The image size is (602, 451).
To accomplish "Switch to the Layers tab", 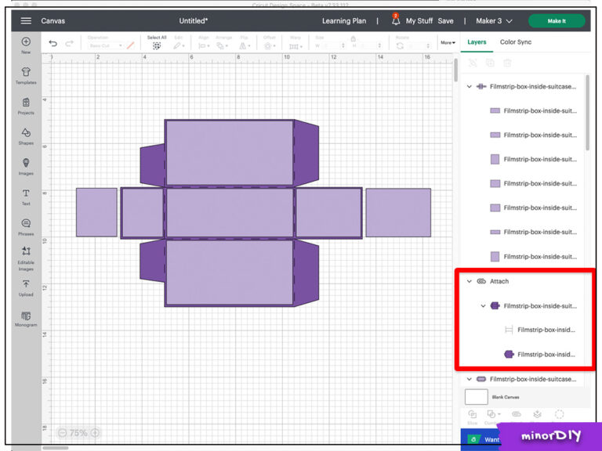I will pyautogui.click(x=477, y=41).
